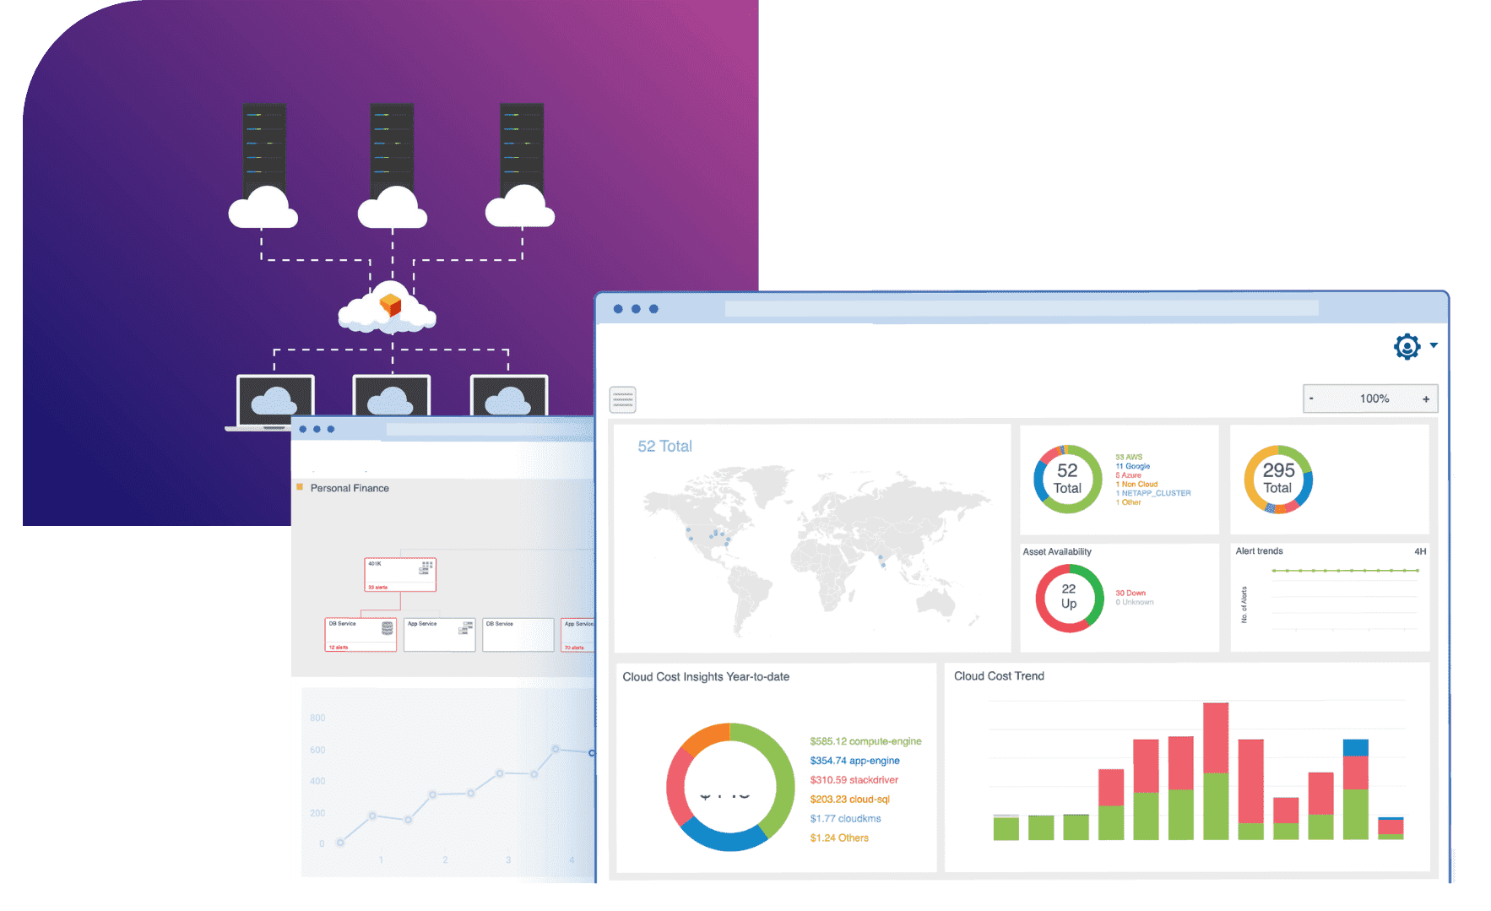
Task: Click the Cloud Cost Trend title
Action: (x=999, y=676)
